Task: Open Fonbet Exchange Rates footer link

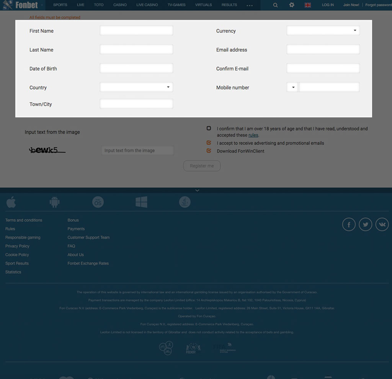Action: tap(88, 263)
